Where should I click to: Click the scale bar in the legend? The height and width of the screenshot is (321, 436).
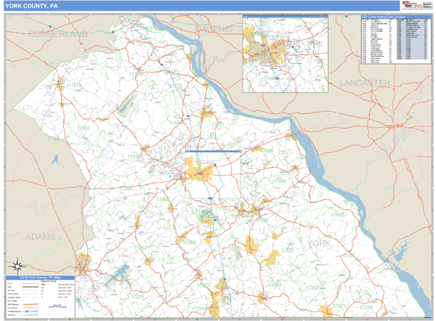(57, 306)
